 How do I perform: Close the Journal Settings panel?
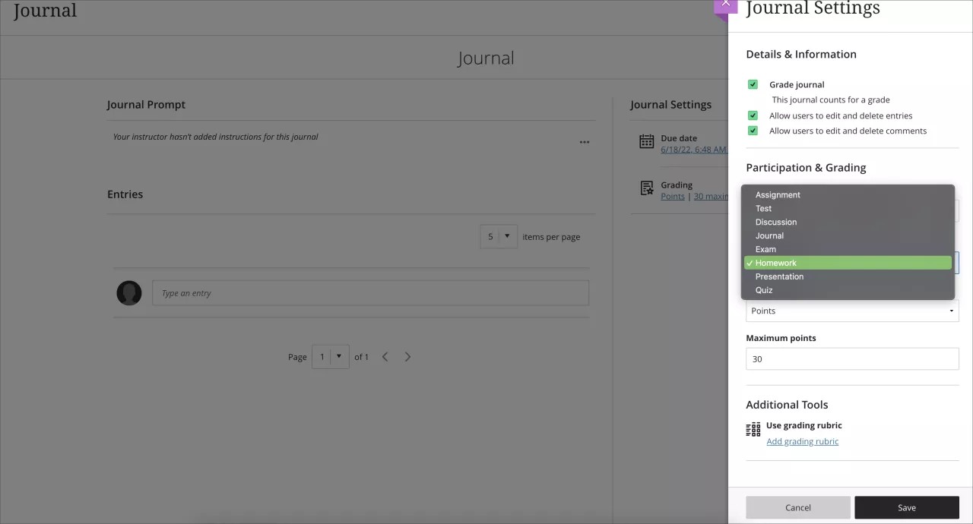(725, 4)
